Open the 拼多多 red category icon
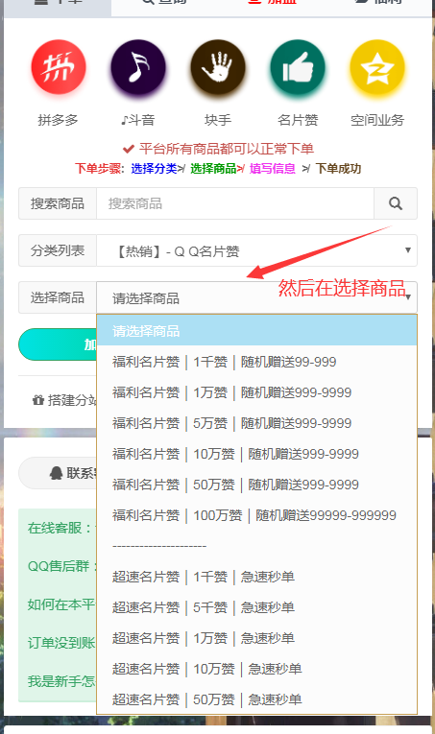435x734 pixels. click(x=59, y=67)
